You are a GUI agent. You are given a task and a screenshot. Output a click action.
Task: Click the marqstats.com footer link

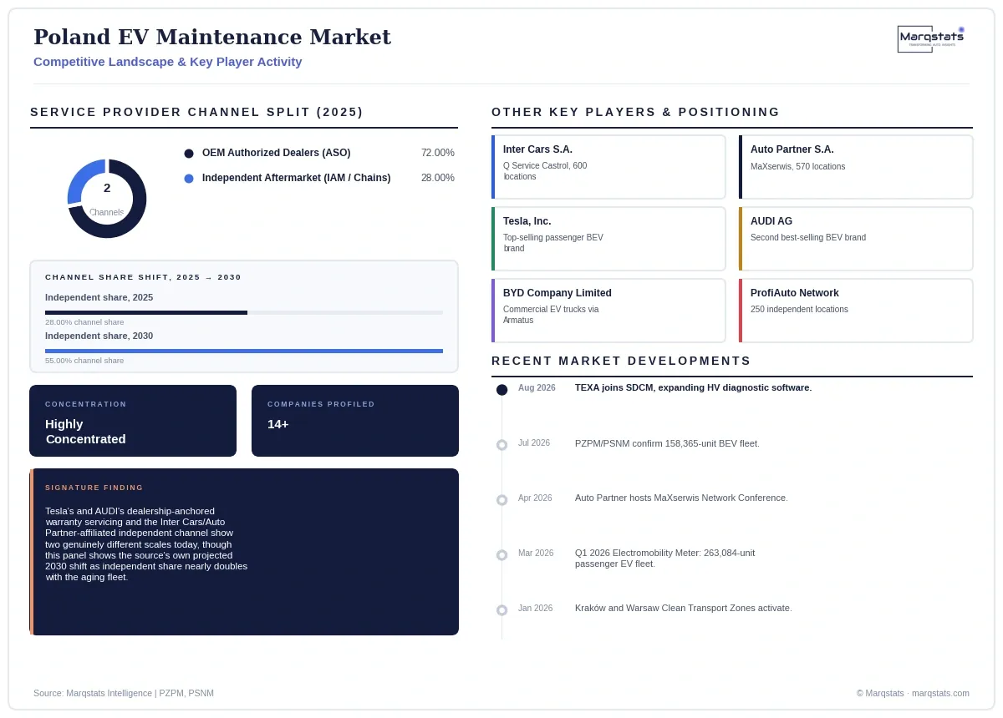pos(940,693)
